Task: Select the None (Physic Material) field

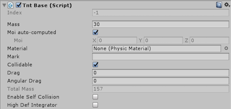Action: pyautogui.click(x=157, y=48)
